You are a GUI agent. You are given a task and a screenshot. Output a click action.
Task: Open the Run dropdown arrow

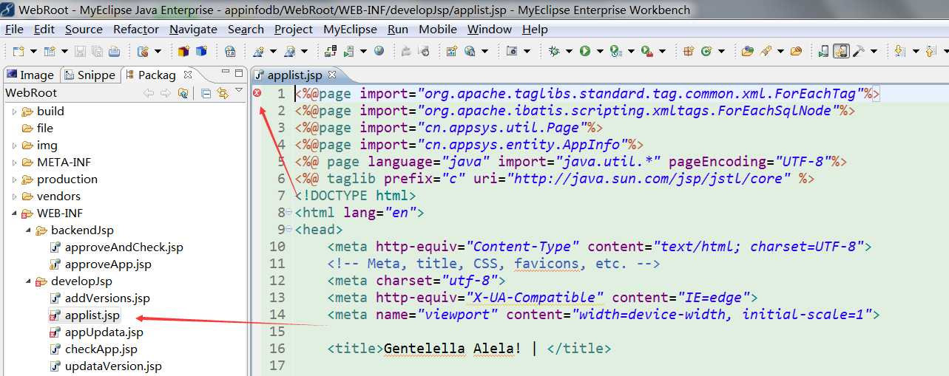tap(600, 51)
